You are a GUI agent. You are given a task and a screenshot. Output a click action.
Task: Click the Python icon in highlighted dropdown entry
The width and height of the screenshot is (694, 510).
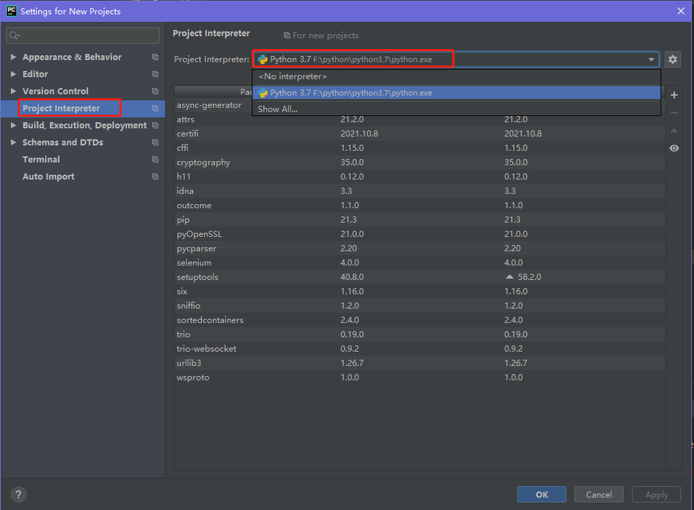pos(263,93)
